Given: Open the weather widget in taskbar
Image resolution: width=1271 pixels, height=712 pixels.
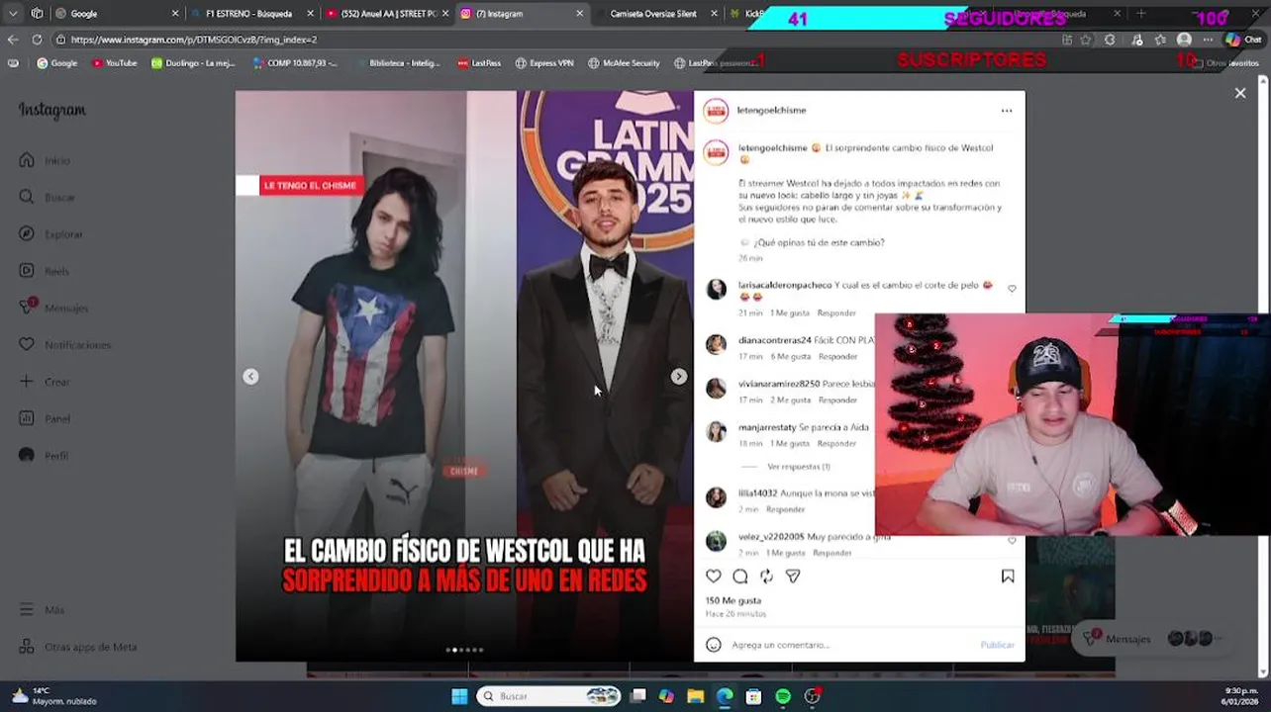Looking at the screenshot, I should [x=54, y=696].
